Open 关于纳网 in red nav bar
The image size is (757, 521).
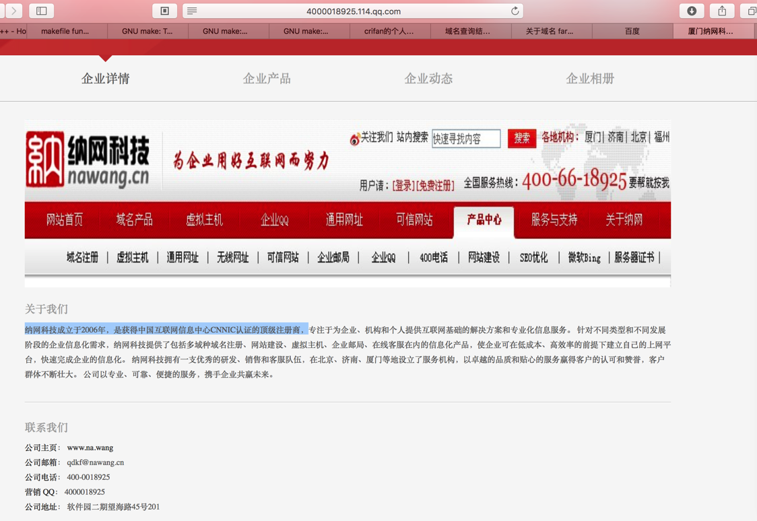click(624, 220)
